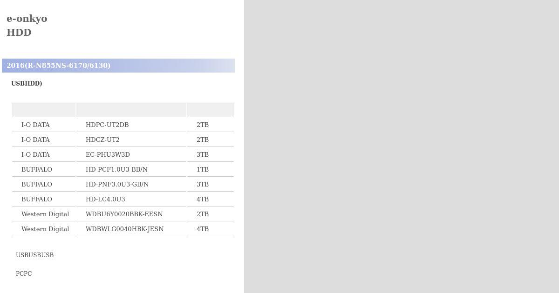Click the e-onkyo HDD page heading
This screenshot has height=293, width=559.
[x=27, y=26]
